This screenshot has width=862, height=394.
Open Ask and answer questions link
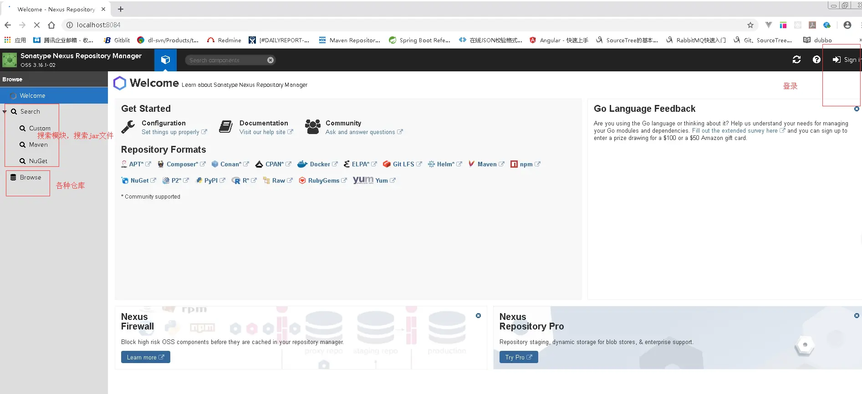(x=364, y=132)
